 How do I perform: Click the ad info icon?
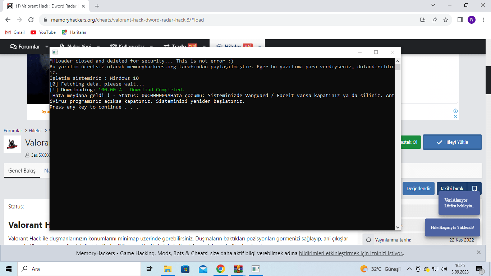(x=455, y=111)
